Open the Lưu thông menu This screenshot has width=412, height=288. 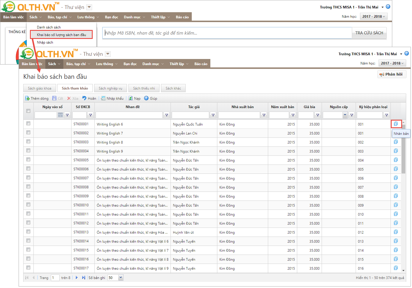tap(104, 64)
